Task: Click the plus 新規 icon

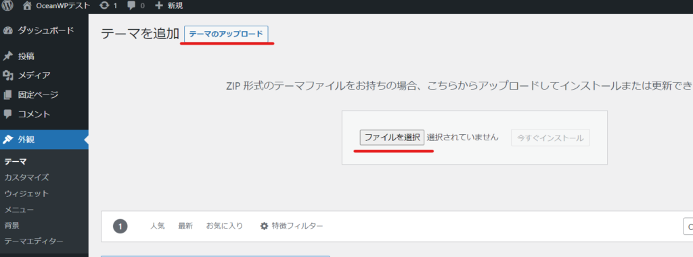Action: 159,5
